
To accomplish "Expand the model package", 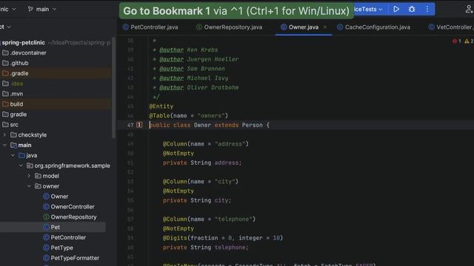I will tap(29, 176).
